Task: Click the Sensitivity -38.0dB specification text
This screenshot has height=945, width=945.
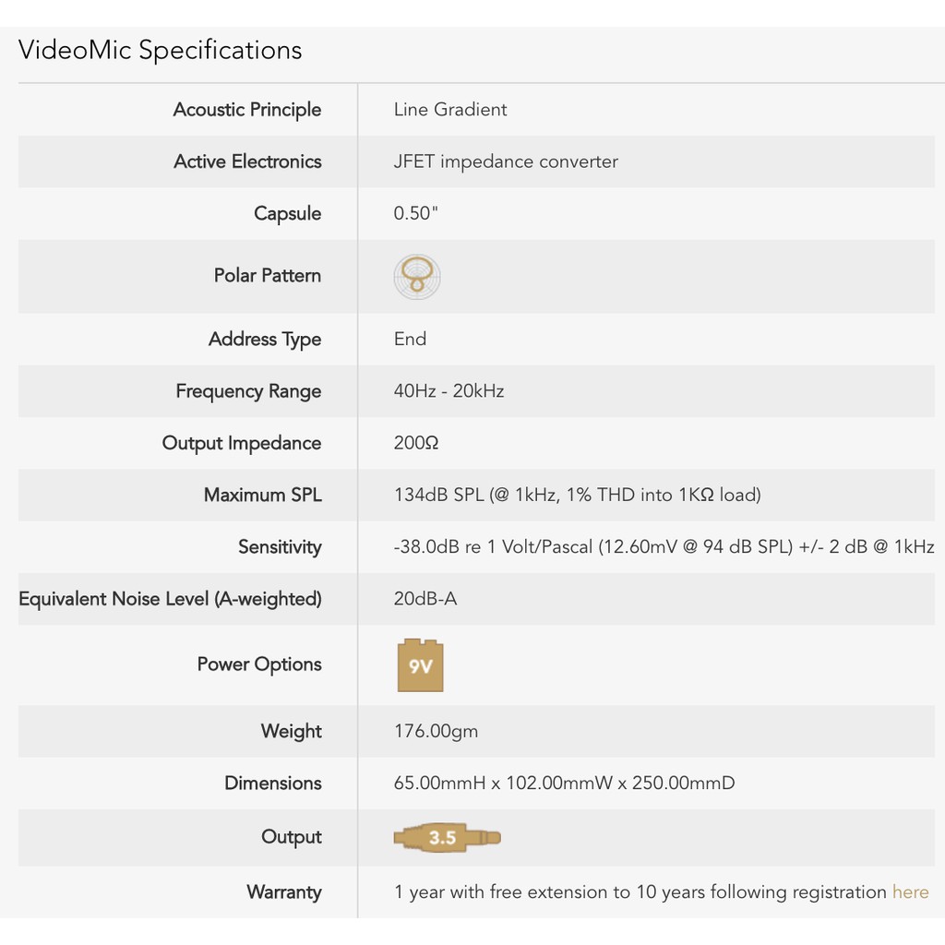Action: [664, 546]
